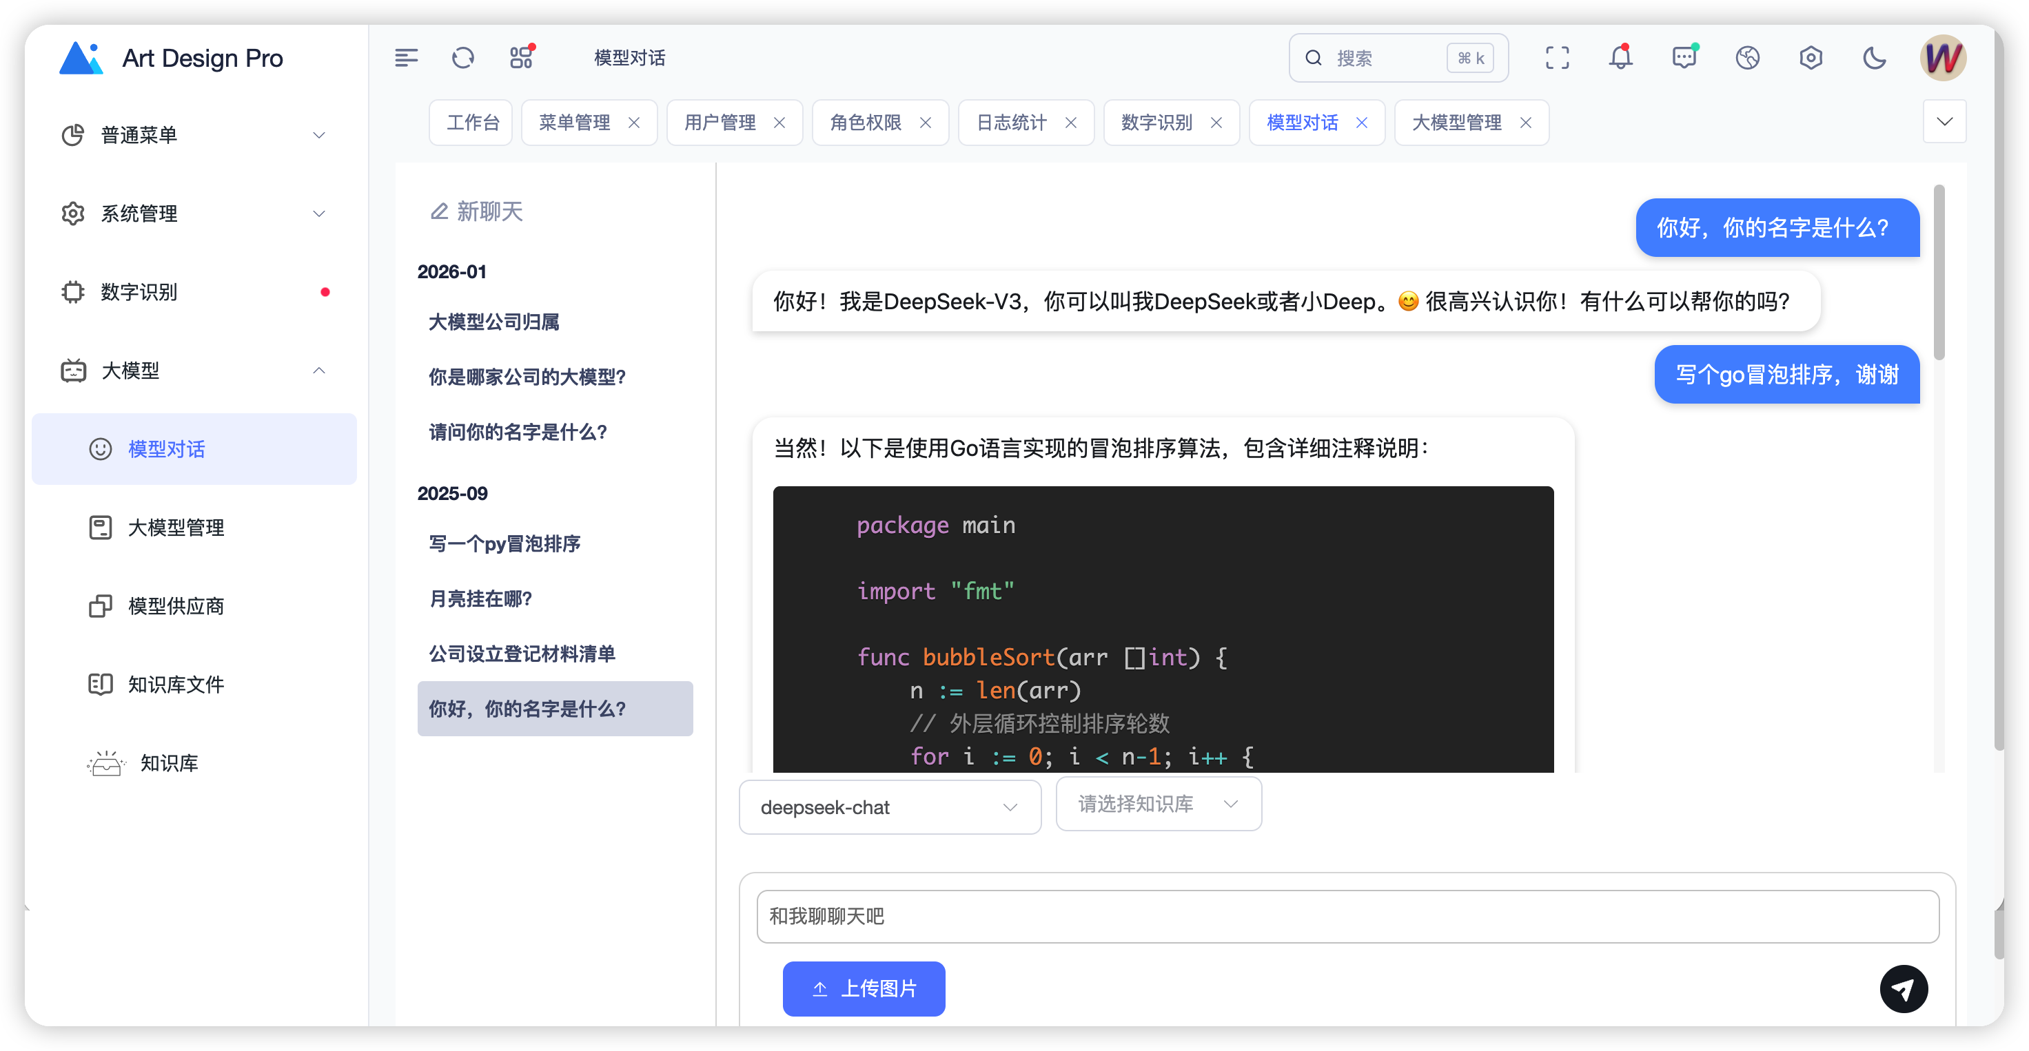
Task: Click the refresh page icon
Action: (x=463, y=57)
